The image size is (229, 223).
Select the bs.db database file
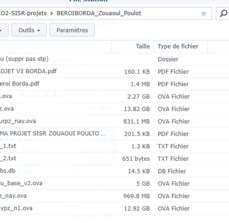[x=114, y=171]
